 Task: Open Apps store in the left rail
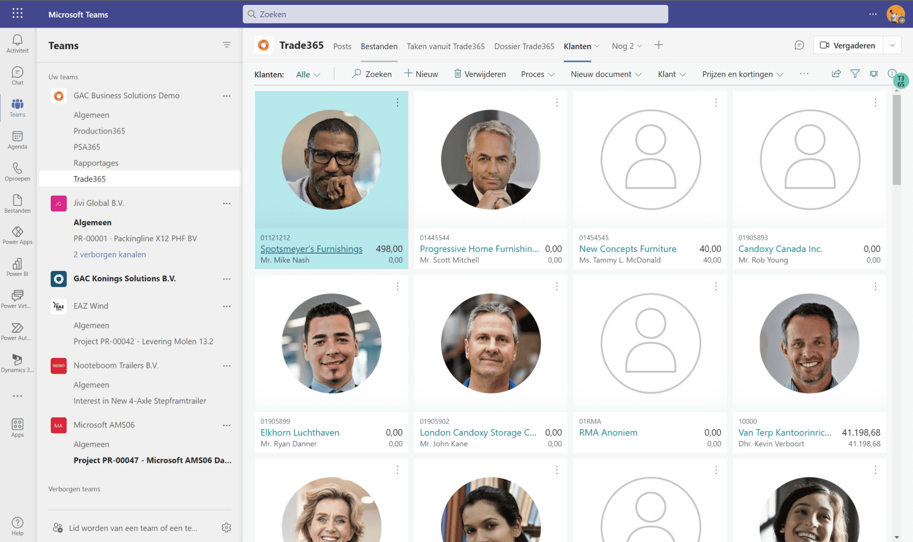18,428
